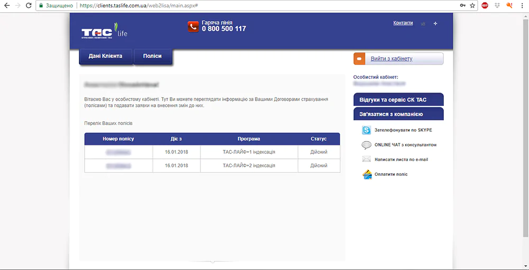Open the policy number for ТАС-ЛАЙФ+1 індексація
This screenshot has width=529, height=270.
click(118, 152)
